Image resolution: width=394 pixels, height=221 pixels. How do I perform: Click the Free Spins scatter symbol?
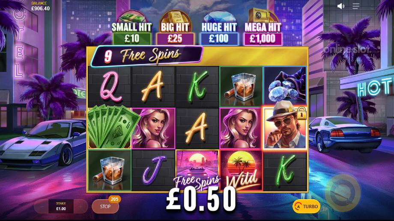tap(197, 171)
